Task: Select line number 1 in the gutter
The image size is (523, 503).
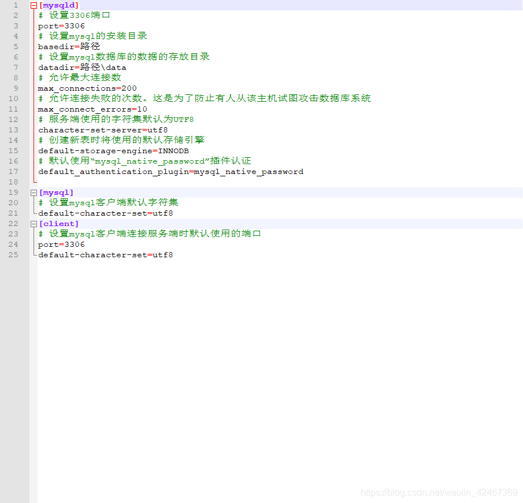Action: point(15,5)
